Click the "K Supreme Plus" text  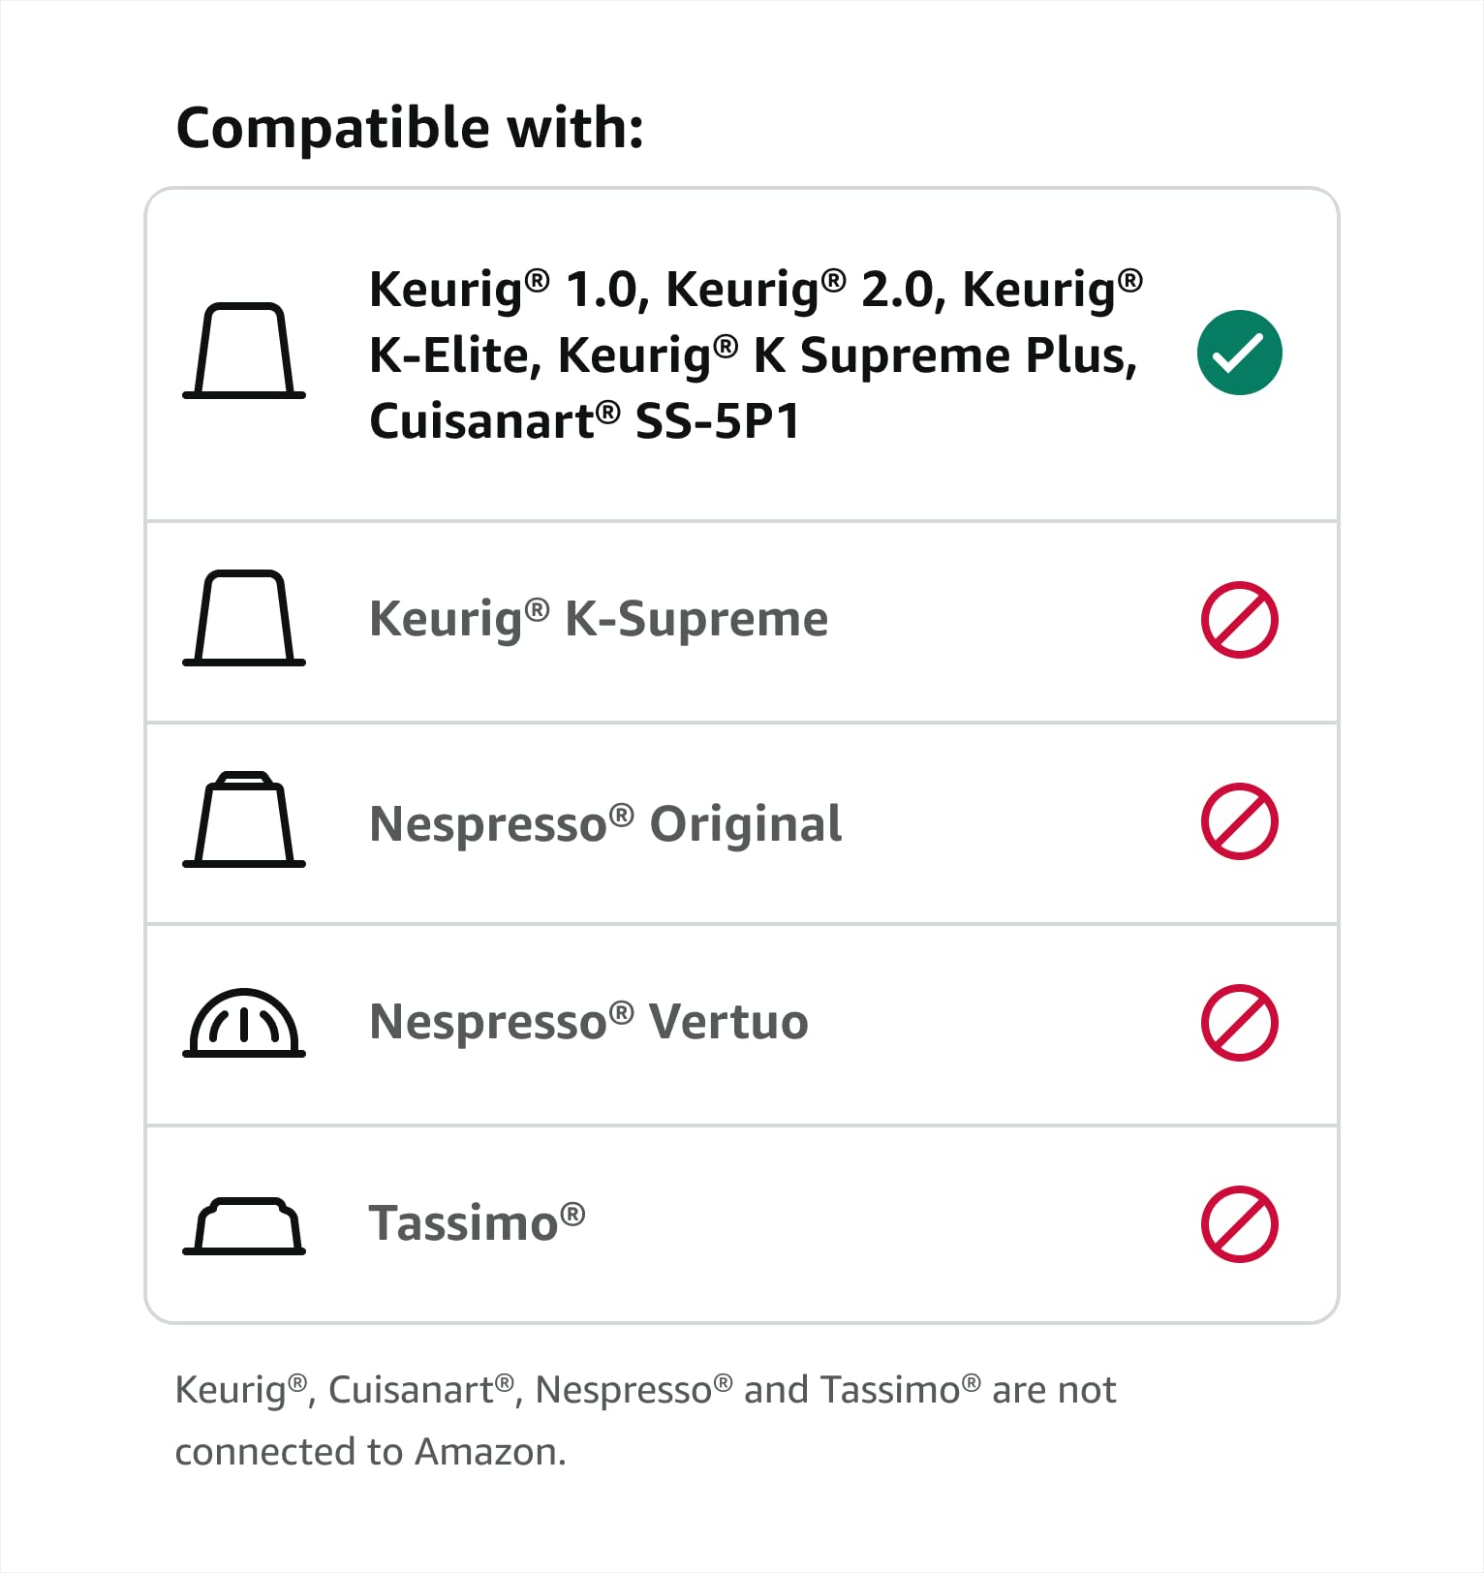click(x=944, y=355)
